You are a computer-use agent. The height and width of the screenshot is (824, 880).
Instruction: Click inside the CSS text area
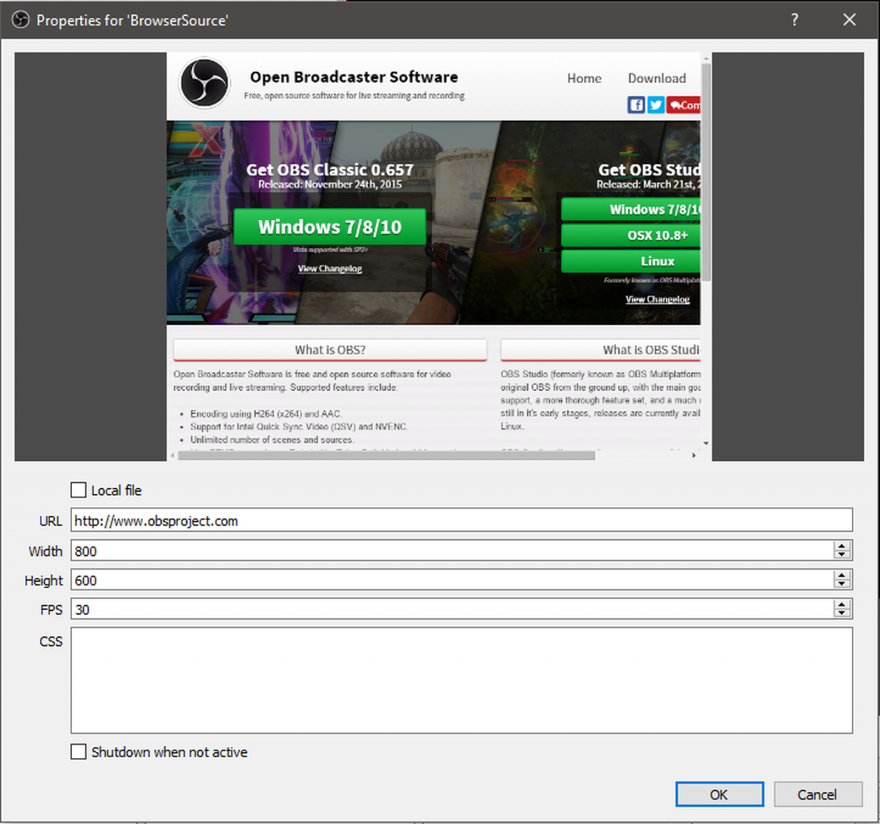coord(461,680)
